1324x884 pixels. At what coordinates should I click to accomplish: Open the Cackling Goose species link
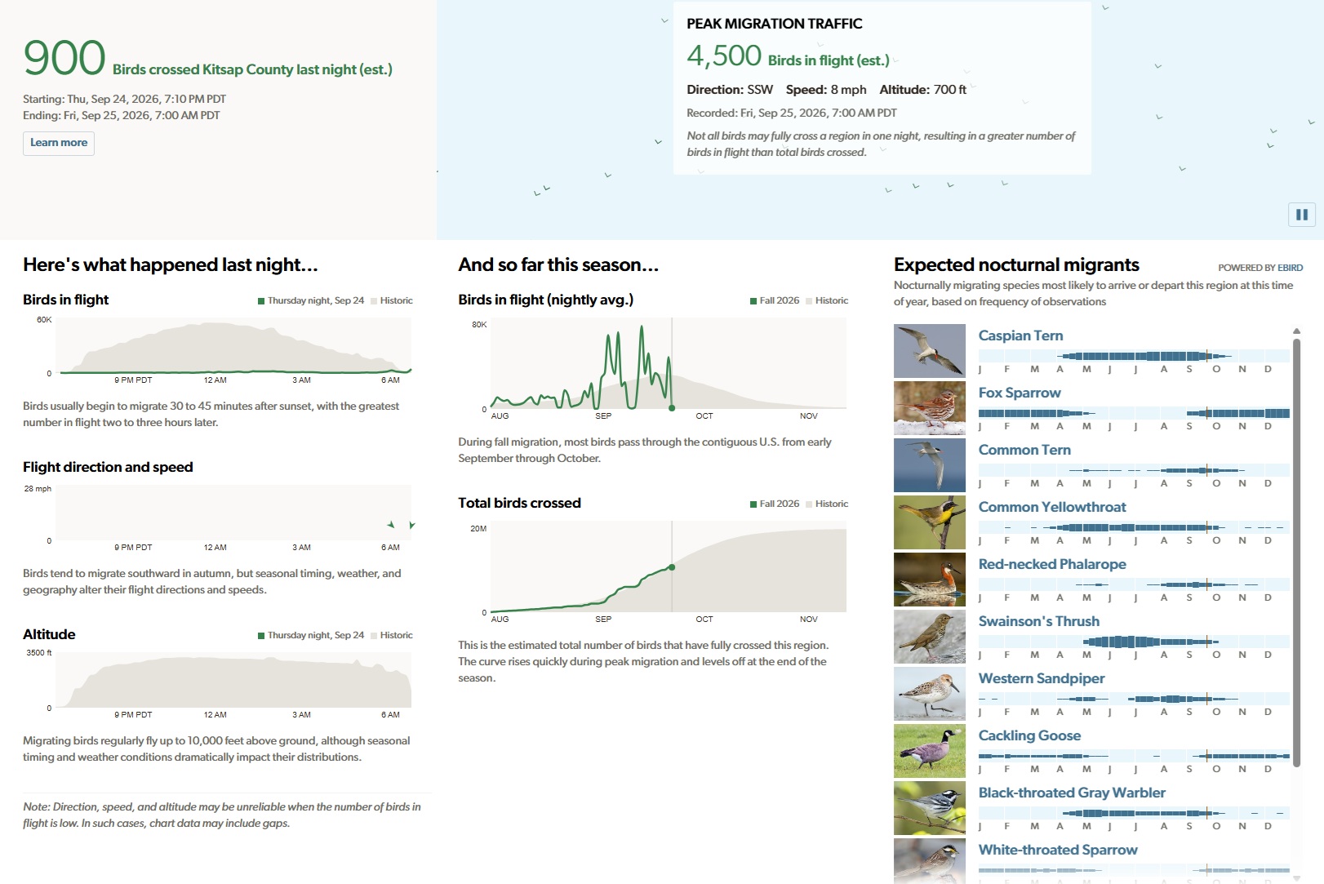point(1029,735)
